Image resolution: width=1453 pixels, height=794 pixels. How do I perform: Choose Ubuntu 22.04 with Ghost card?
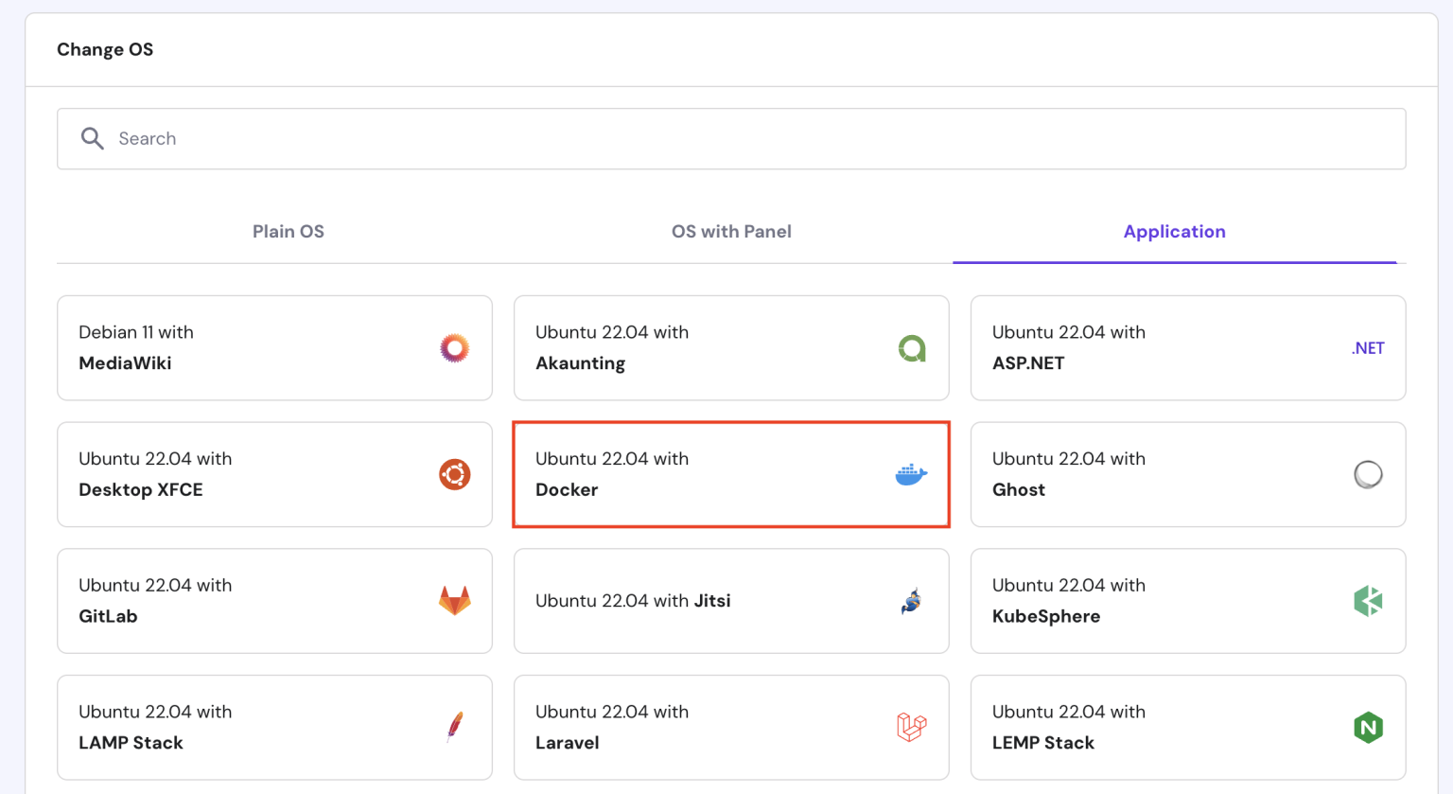click(1187, 474)
